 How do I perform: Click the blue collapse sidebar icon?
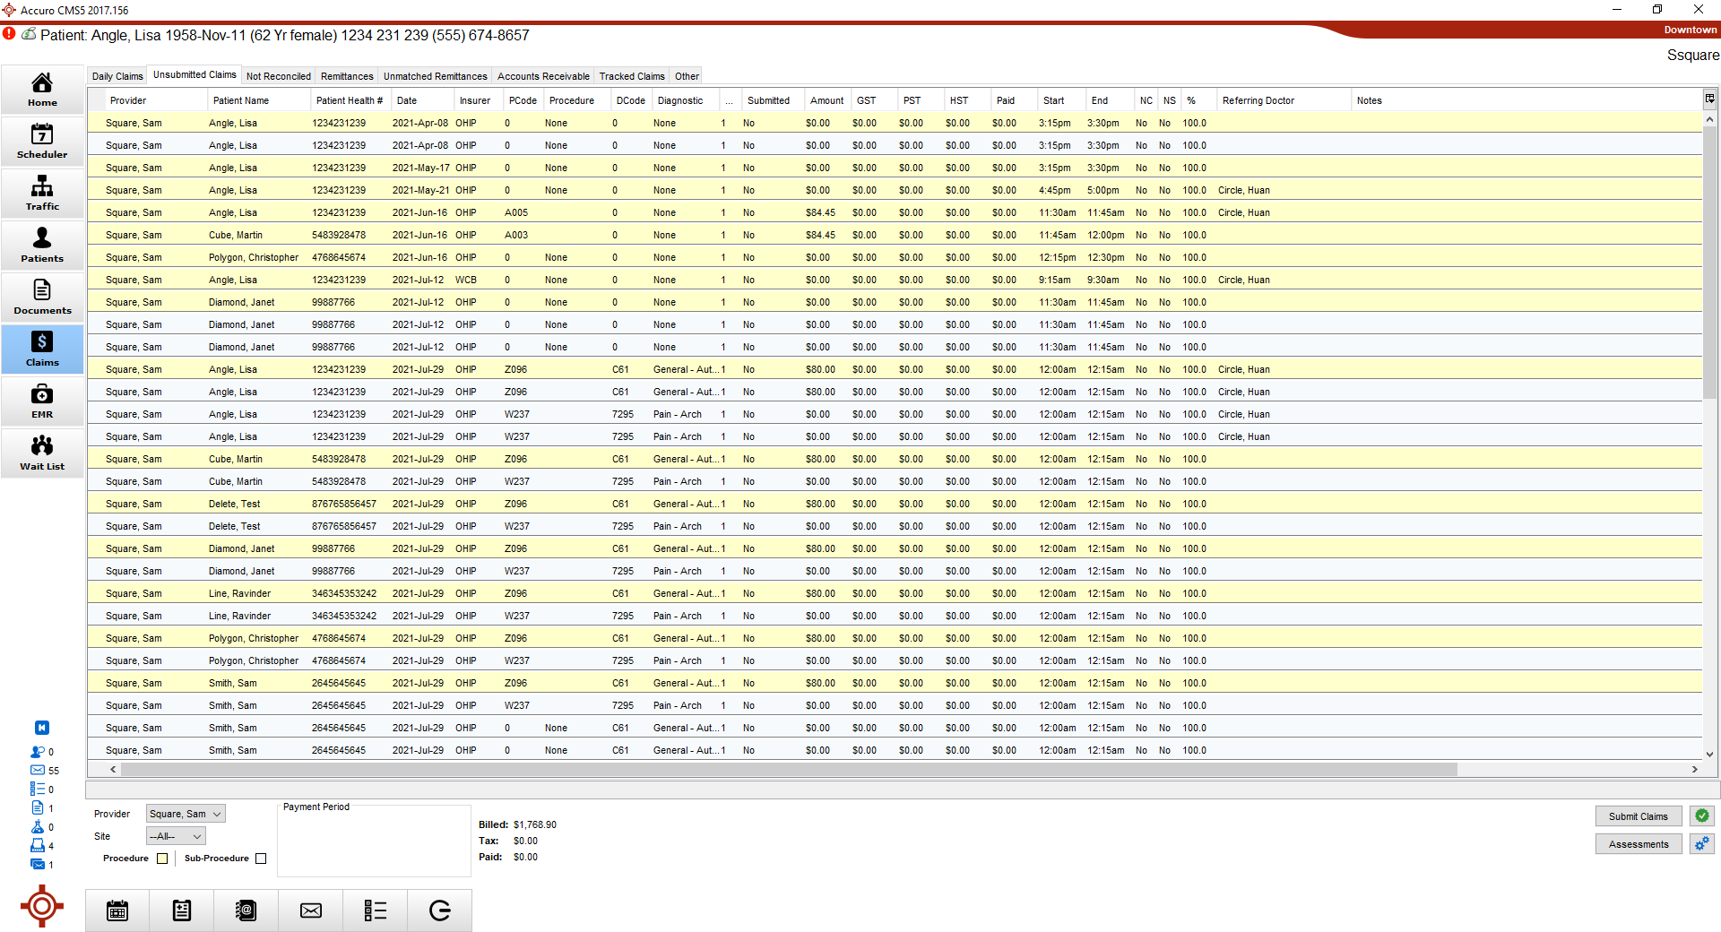(x=42, y=728)
